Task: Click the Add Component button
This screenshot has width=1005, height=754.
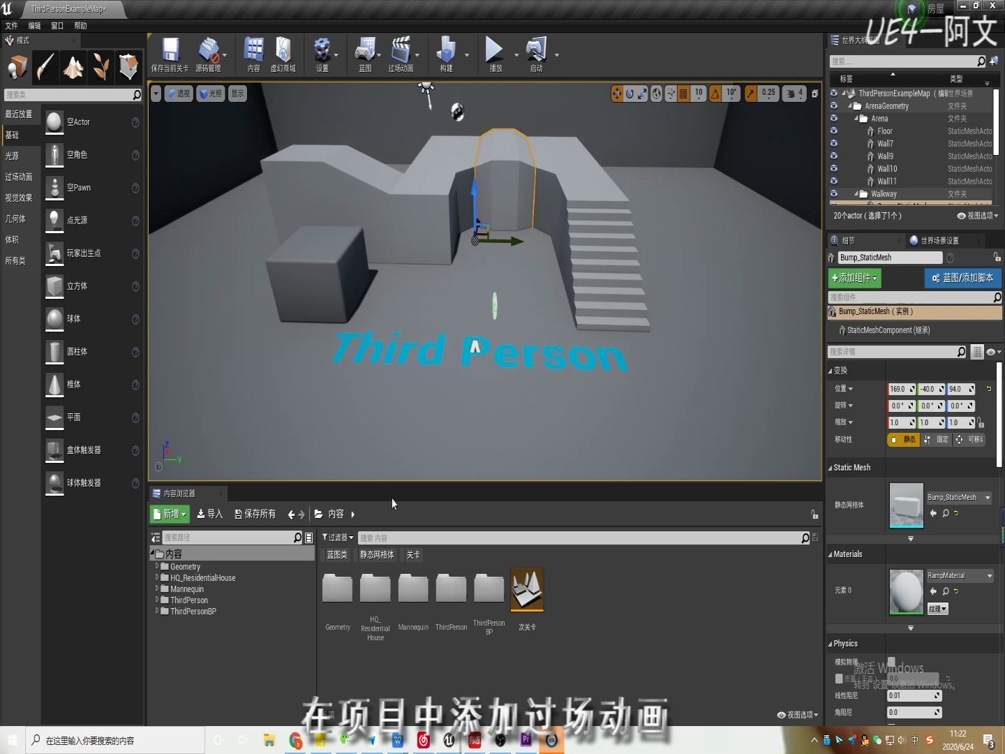Action: tap(855, 278)
